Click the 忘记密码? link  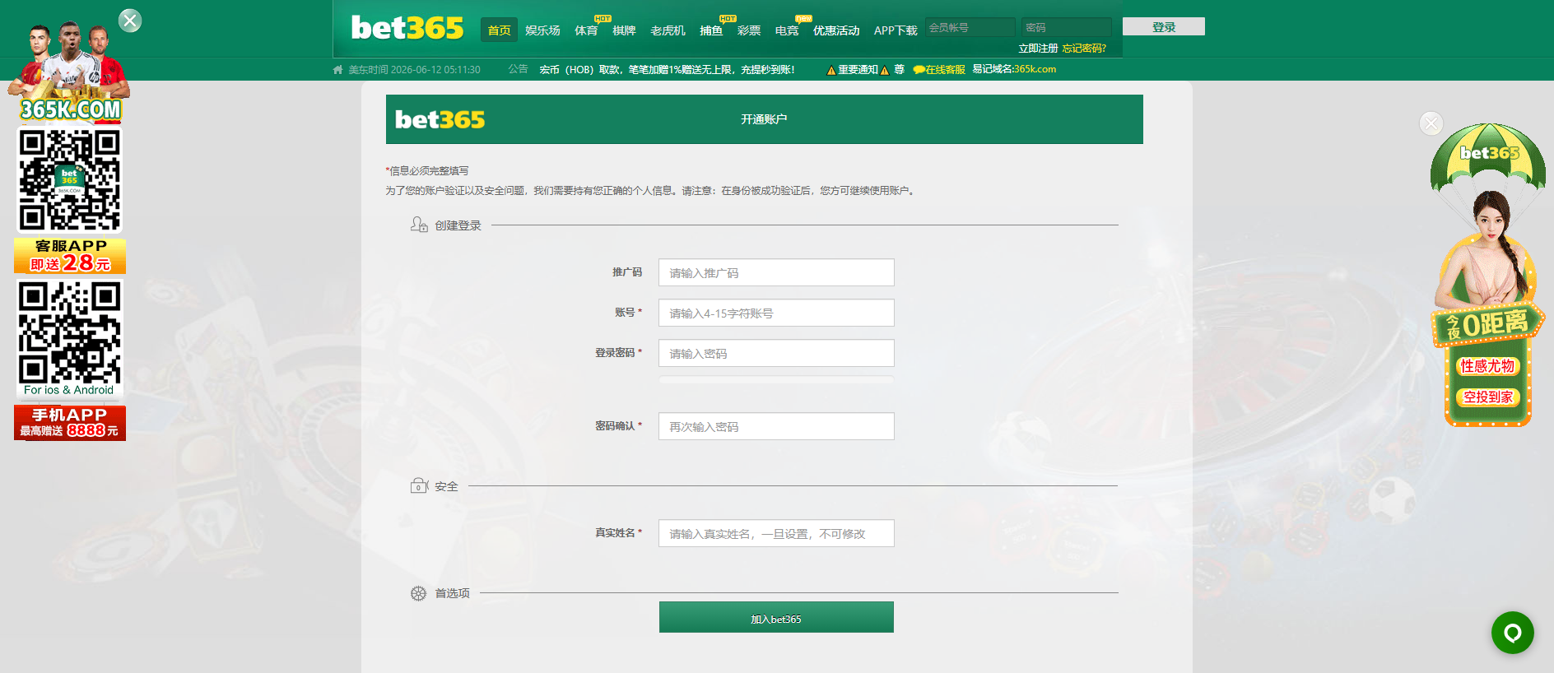click(1084, 49)
